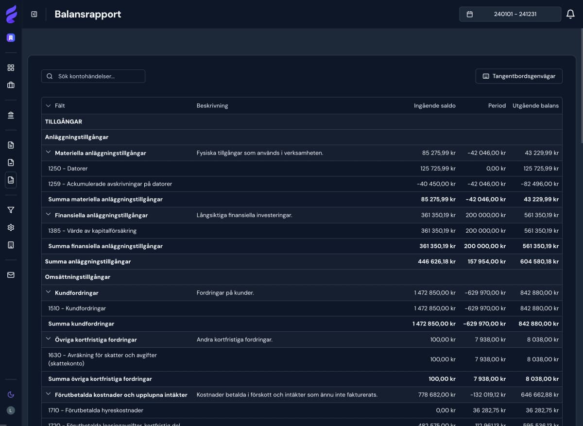Collapse the Kundfordringar section

tap(48, 292)
